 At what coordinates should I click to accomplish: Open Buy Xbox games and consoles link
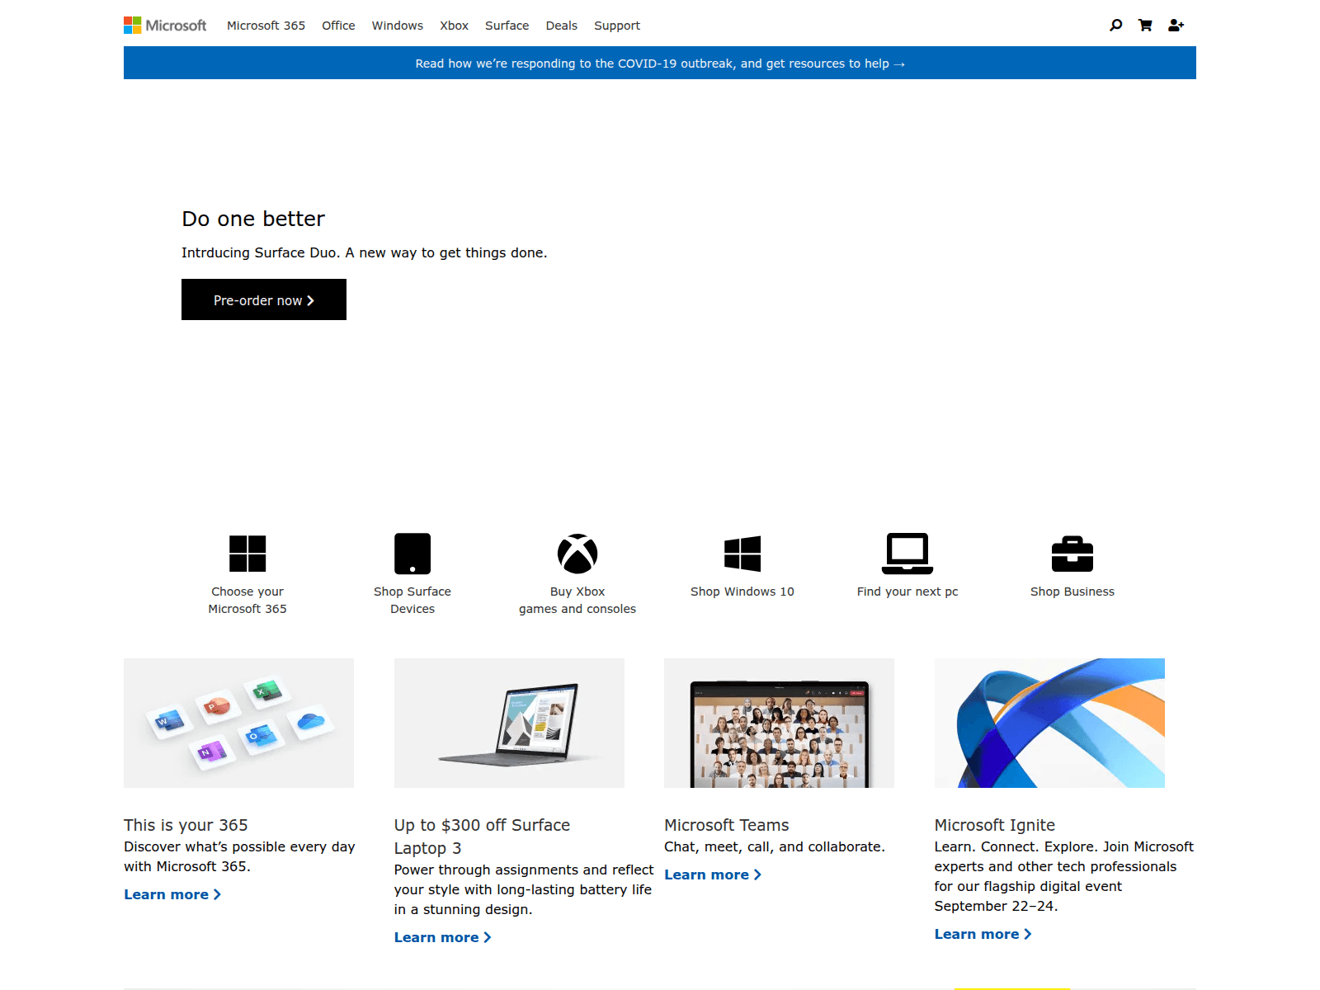click(577, 600)
